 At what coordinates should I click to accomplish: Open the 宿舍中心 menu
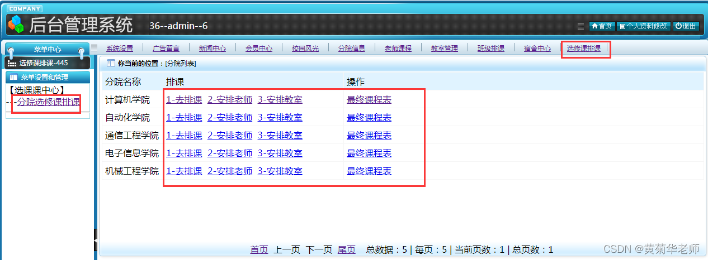pos(537,49)
